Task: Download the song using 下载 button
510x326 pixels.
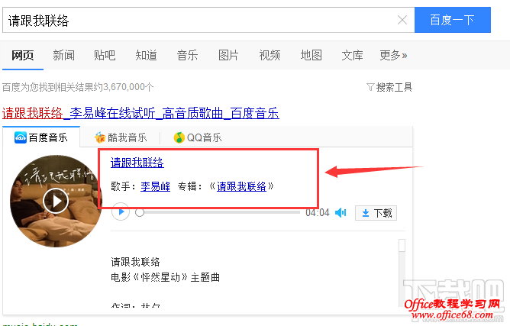Action: pyautogui.click(x=376, y=213)
